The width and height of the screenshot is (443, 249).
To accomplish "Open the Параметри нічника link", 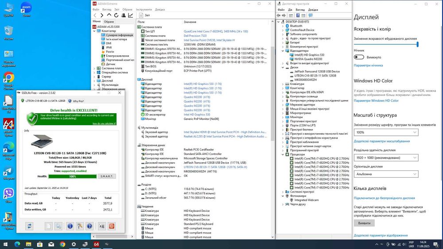I will [x=368, y=65].
